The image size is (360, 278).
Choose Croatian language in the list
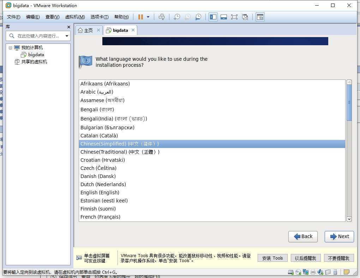[x=212, y=160]
